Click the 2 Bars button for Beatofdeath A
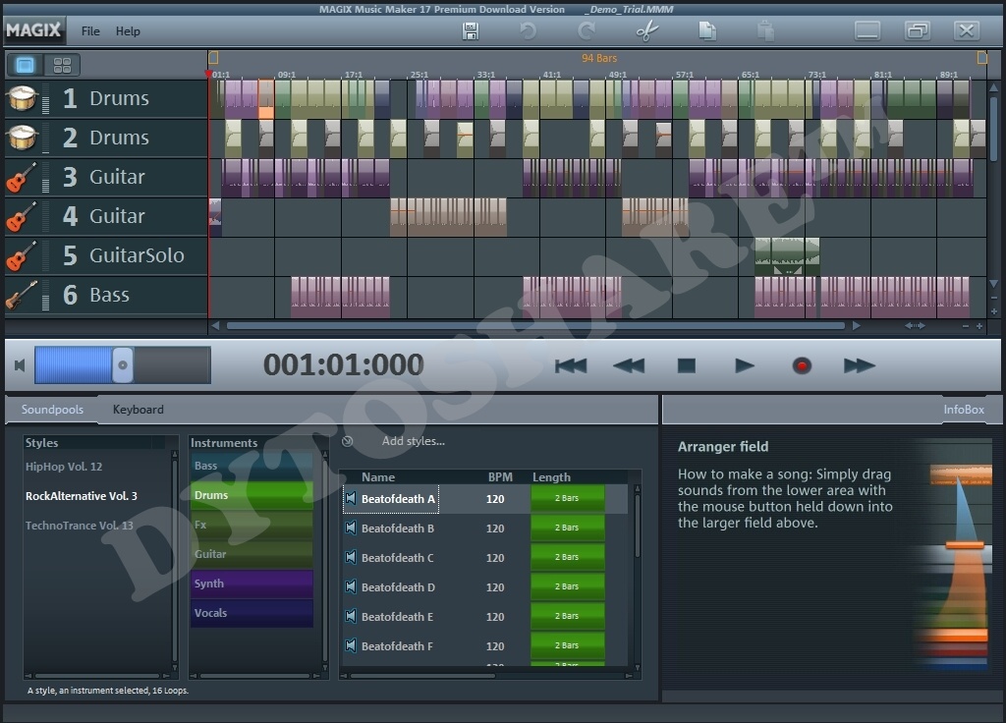 [x=568, y=498]
